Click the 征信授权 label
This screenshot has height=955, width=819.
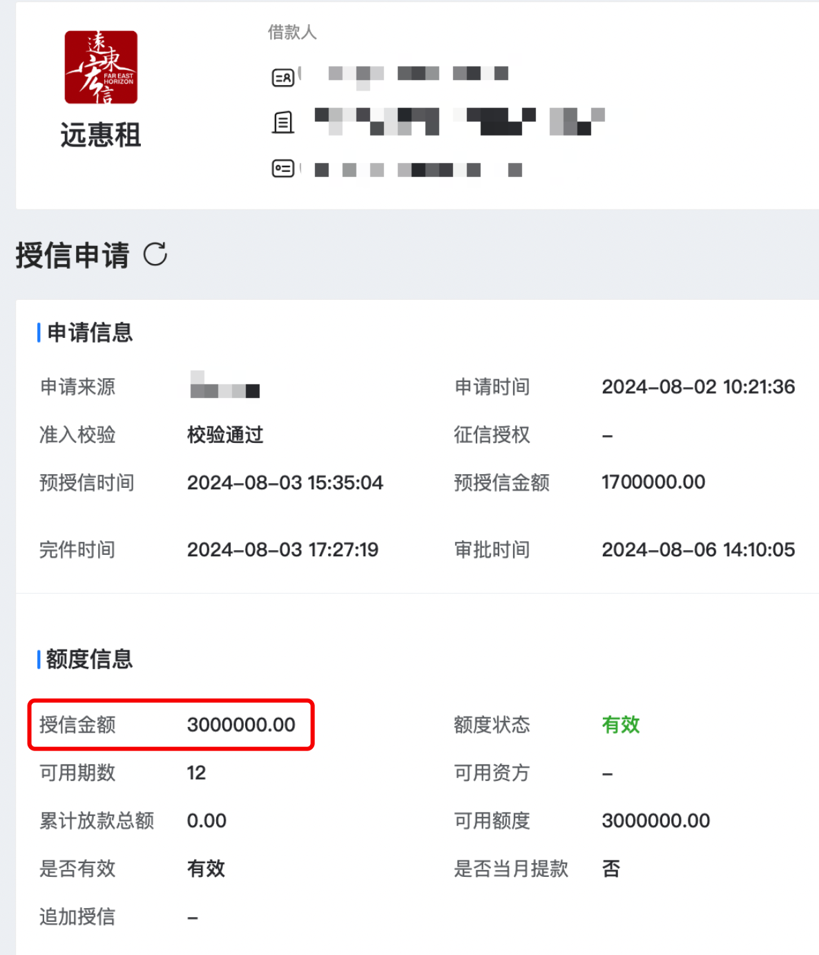492,435
